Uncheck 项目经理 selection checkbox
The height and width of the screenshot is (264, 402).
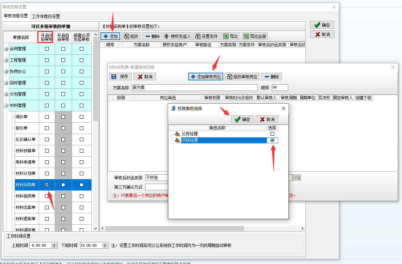pos(273,140)
